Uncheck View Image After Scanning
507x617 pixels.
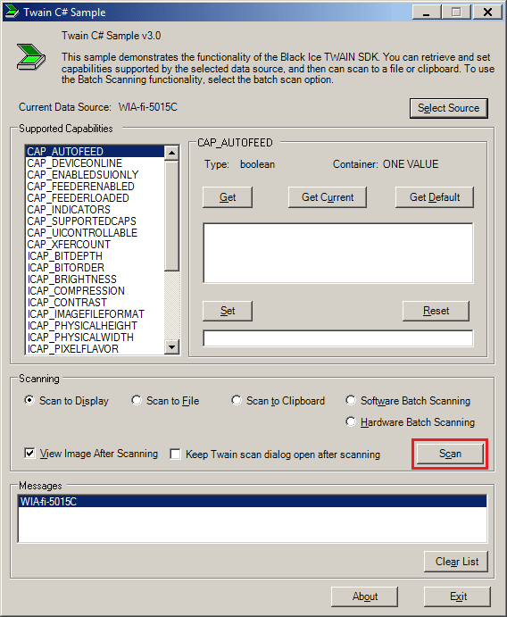tap(29, 454)
